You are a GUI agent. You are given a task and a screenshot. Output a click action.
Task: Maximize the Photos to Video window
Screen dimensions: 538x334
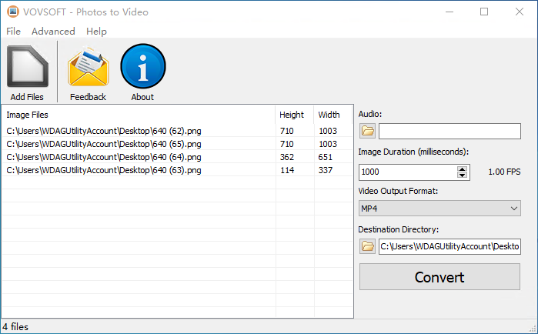pos(484,12)
